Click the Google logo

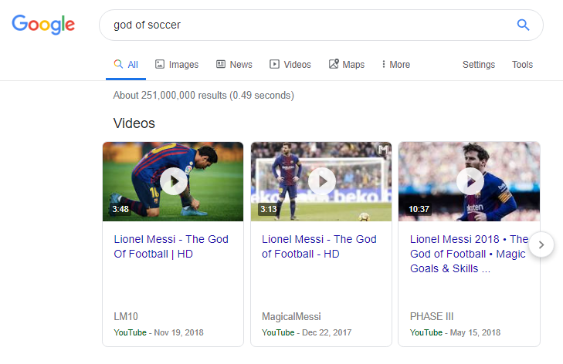point(43,24)
